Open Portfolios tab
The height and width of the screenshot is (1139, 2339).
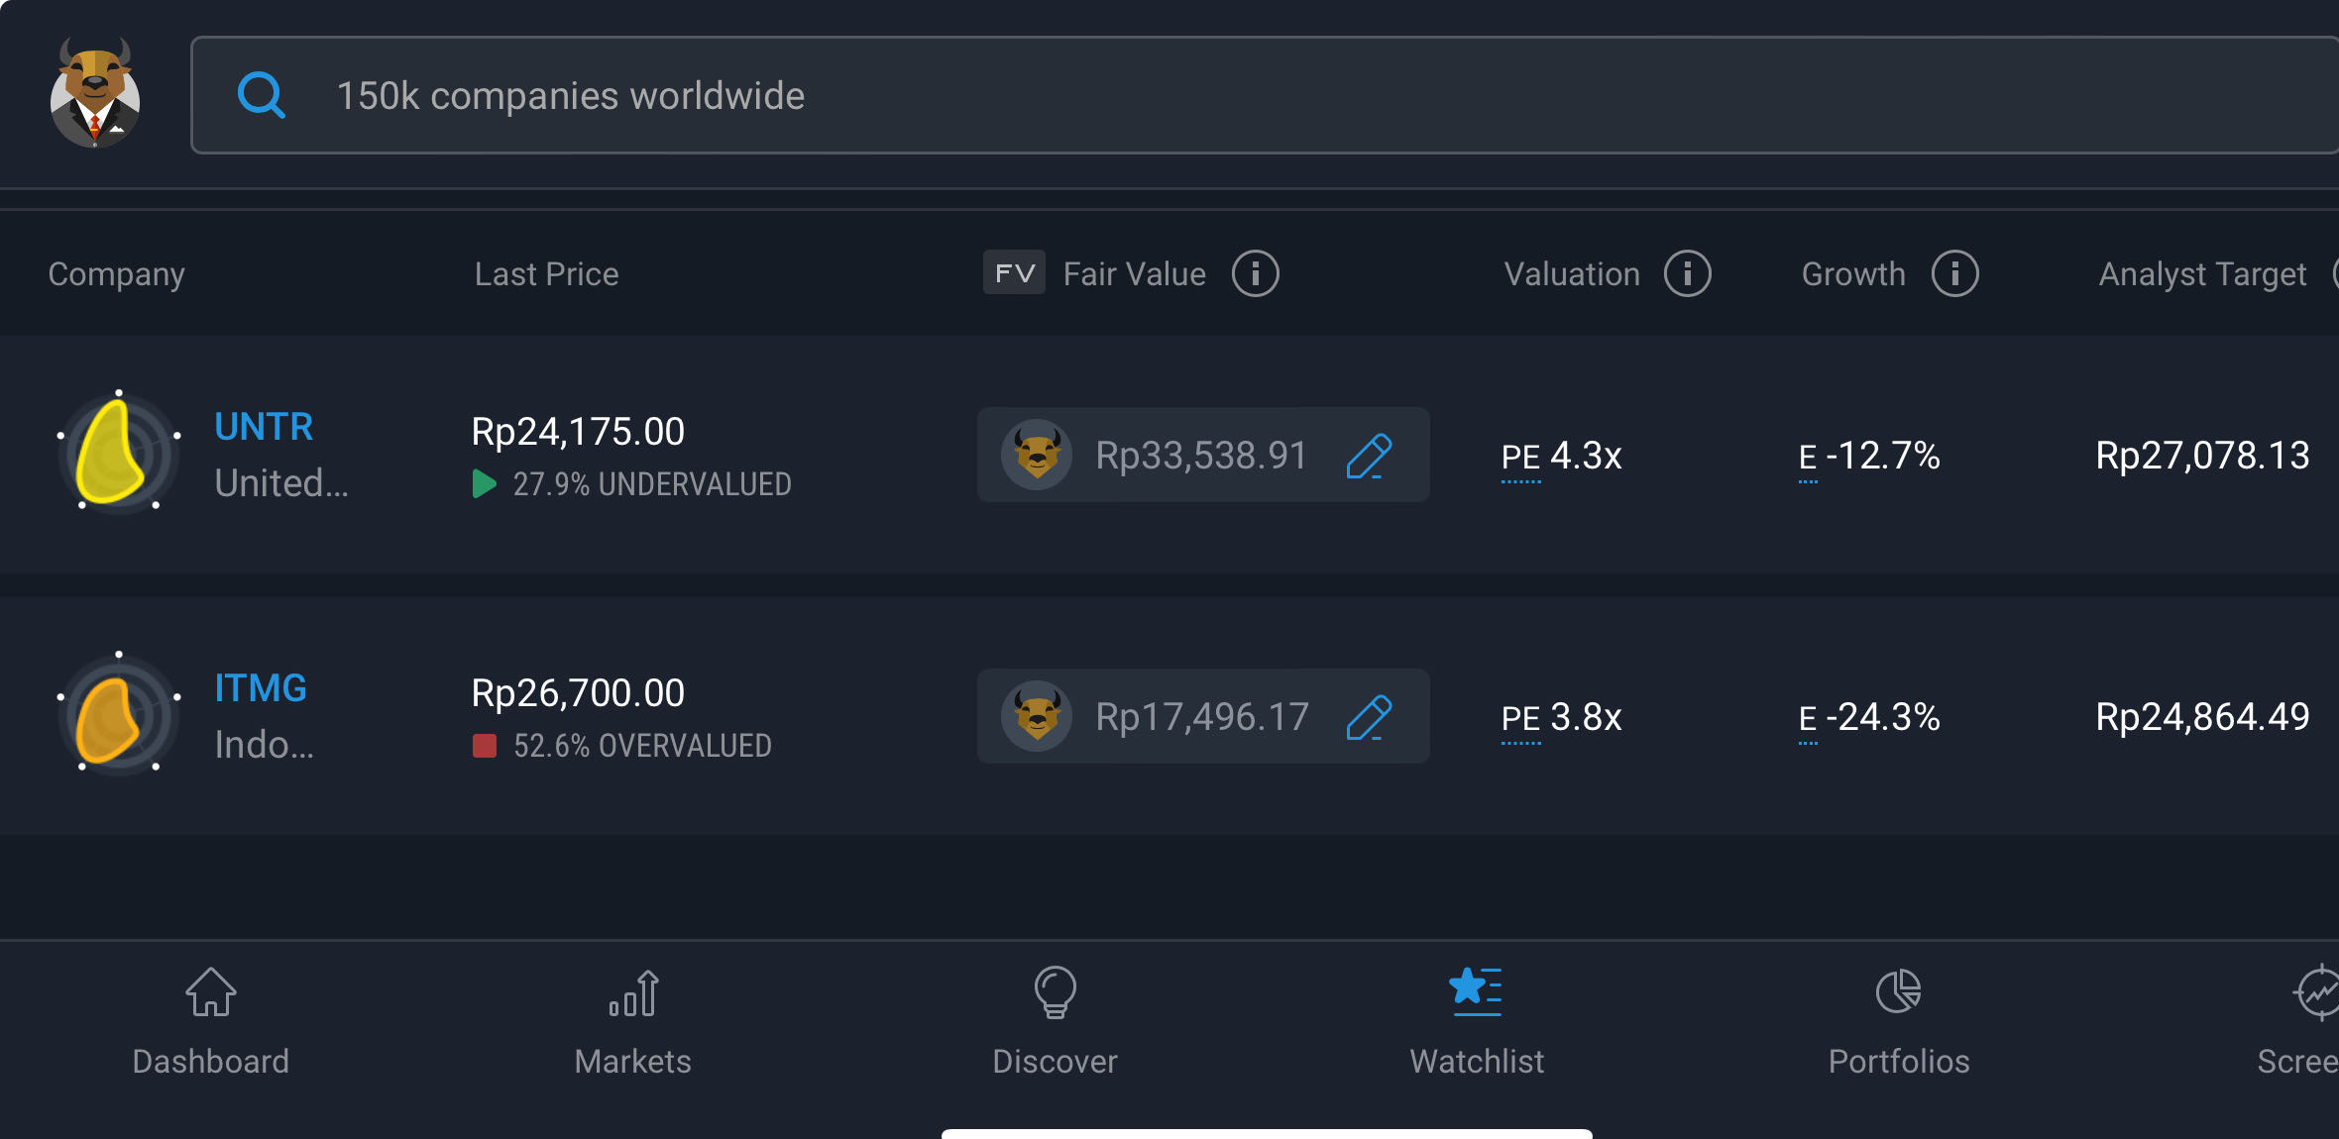coord(1898,1022)
